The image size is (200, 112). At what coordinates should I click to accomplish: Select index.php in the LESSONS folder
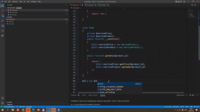tap(37, 19)
